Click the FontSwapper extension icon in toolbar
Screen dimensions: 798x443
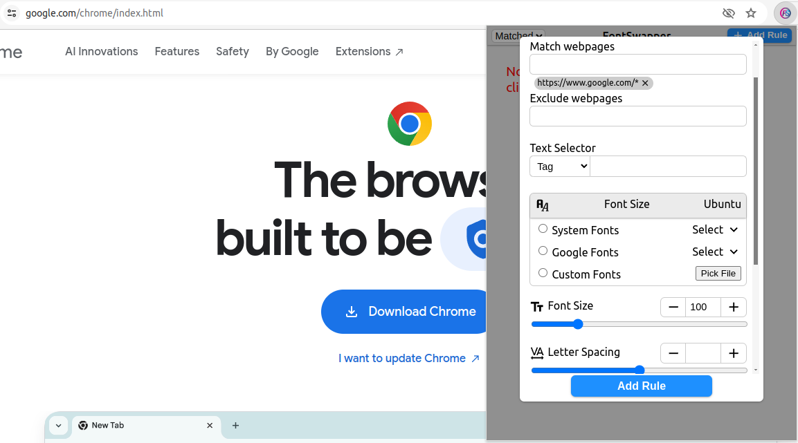(785, 13)
